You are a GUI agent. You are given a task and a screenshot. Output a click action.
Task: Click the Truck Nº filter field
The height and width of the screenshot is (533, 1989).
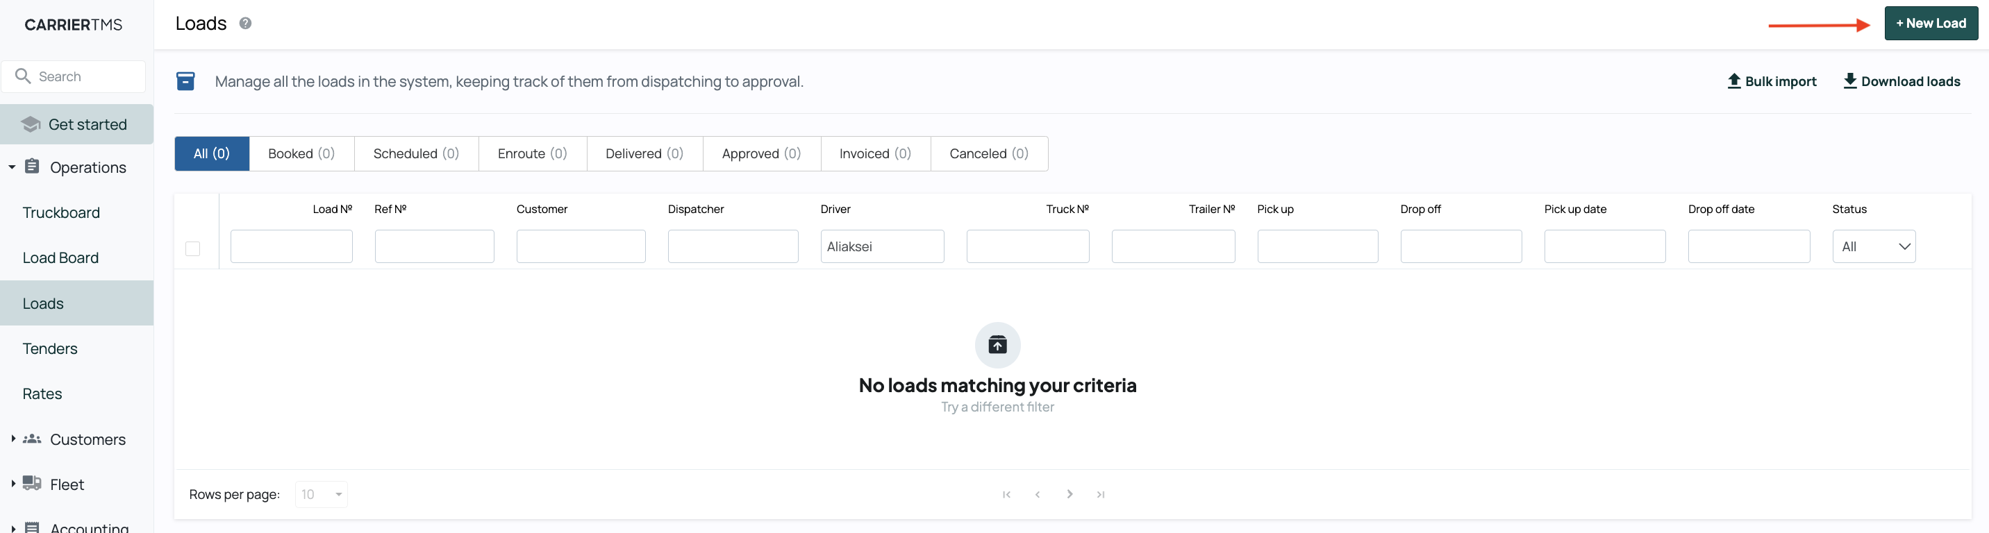click(x=1028, y=247)
